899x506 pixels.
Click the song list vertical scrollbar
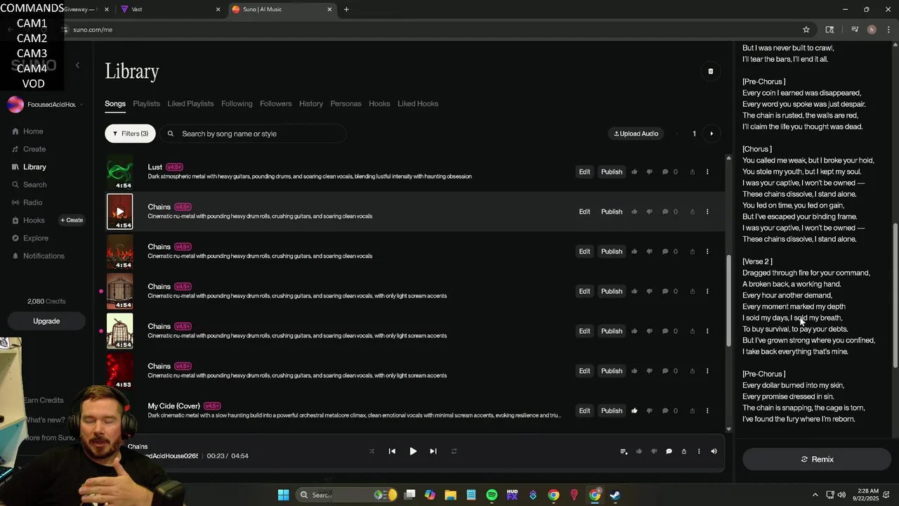point(728,302)
